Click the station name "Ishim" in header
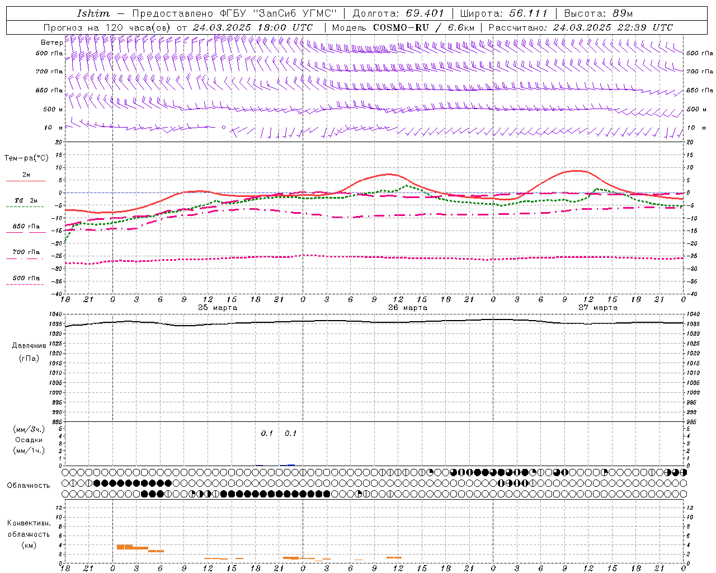716x573 pixels. click(93, 13)
